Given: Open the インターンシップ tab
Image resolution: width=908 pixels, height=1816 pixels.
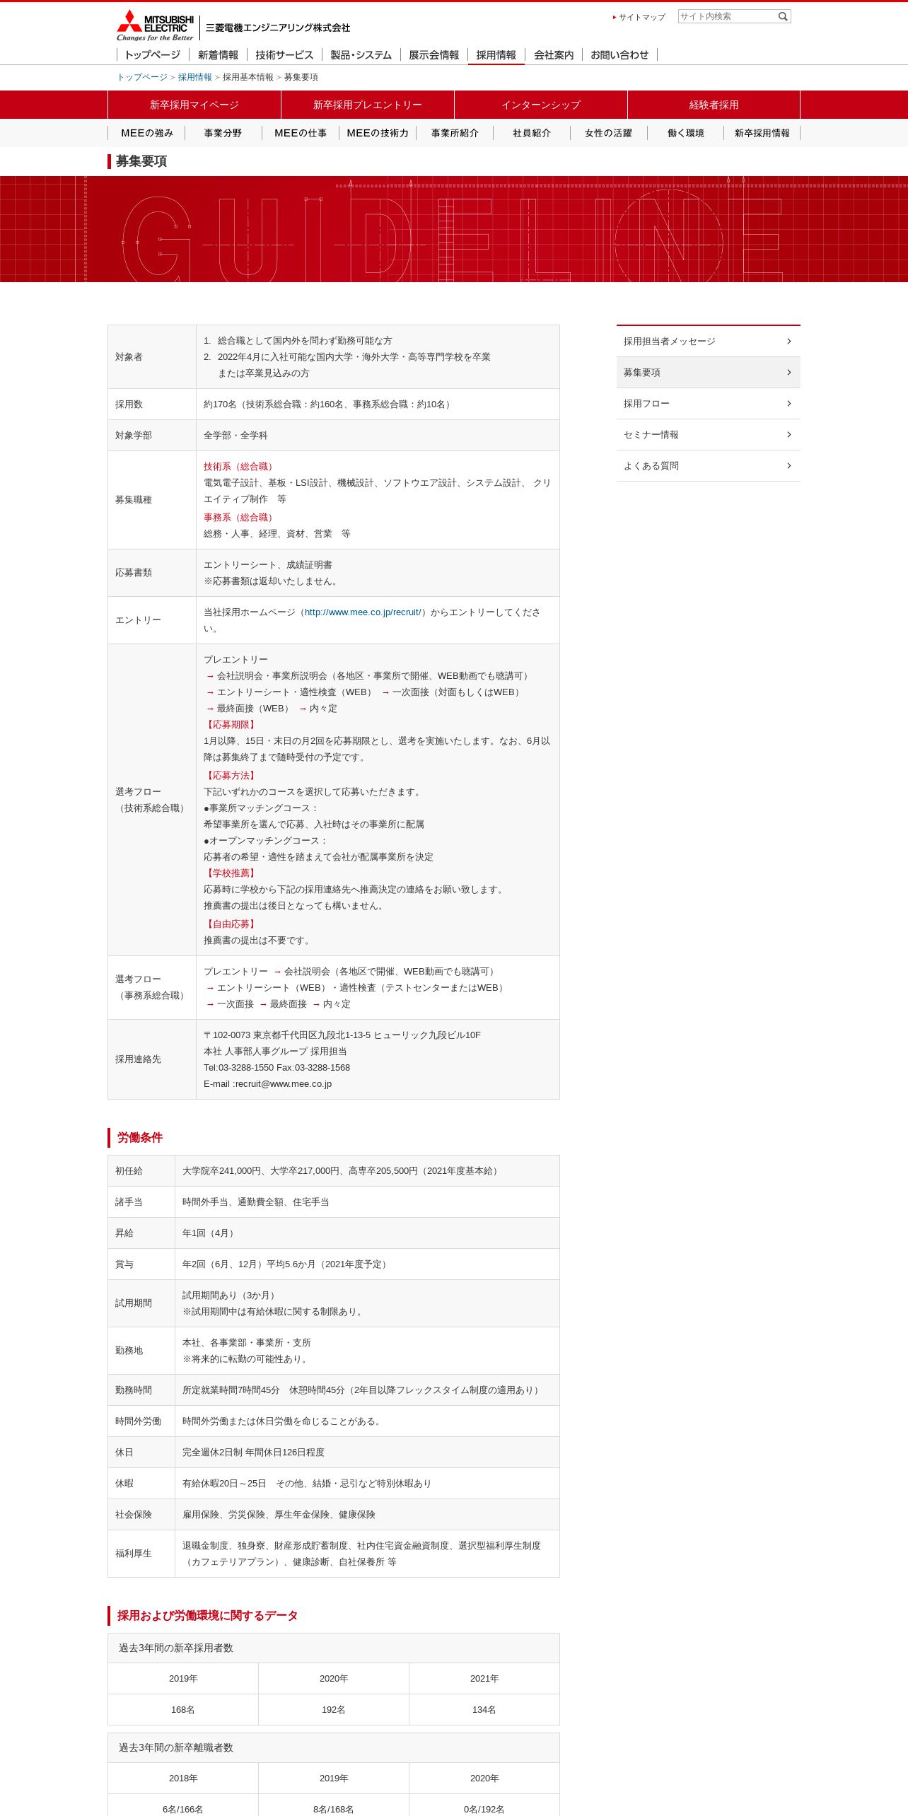Looking at the screenshot, I should click(541, 105).
